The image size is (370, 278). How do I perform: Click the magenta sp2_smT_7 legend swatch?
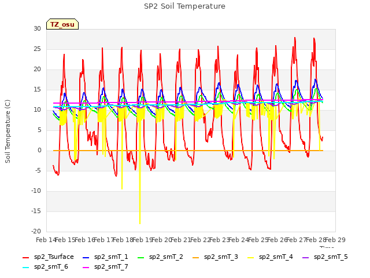pyautogui.click(x=86, y=268)
